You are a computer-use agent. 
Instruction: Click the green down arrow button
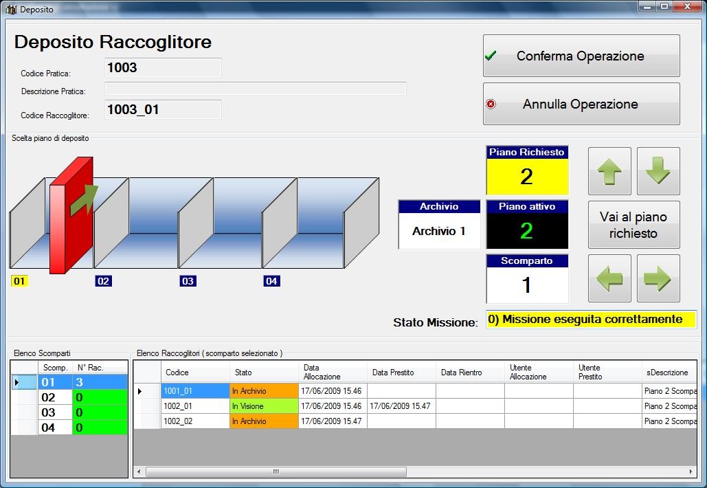click(658, 171)
